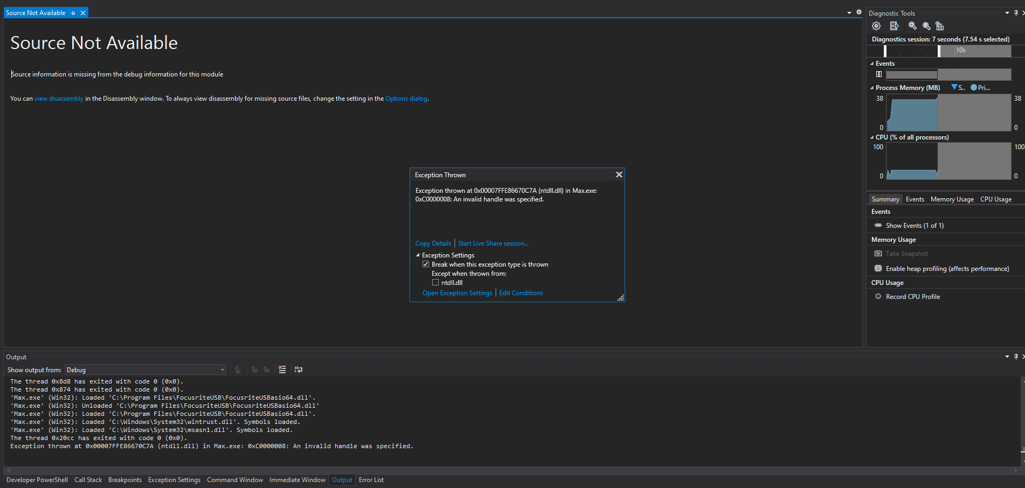
Task: Switch to the Summary tab
Action: click(x=885, y=199)
